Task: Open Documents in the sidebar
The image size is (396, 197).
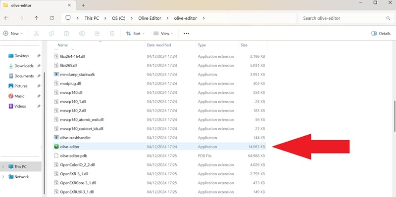Action: click(x=24, y=76)
